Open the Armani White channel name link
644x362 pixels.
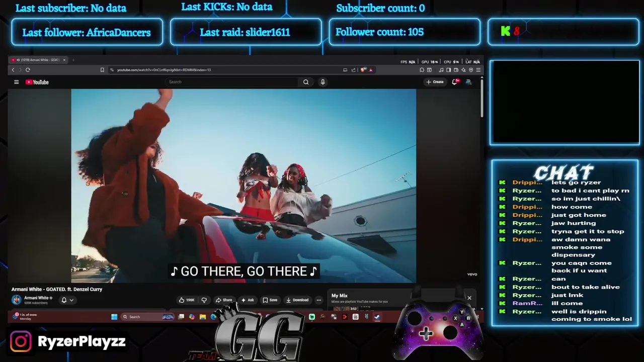coord(36,298)
